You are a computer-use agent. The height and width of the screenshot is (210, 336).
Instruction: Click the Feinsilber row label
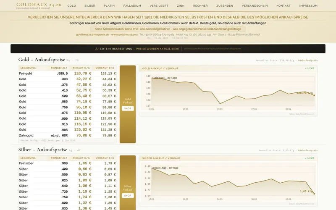tap(26, 163)
